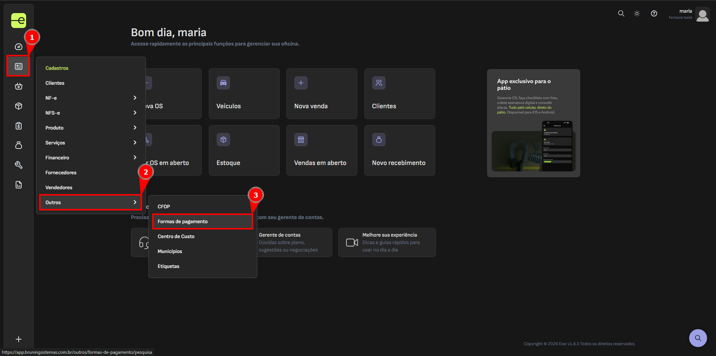Click the Eixo logo in sidebar
The height and width of the screenshot is (356, 716).
[19, 21]
